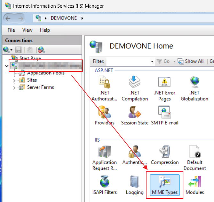Click into the Filter text field
214x202 pixels.
tap(128, 61)
